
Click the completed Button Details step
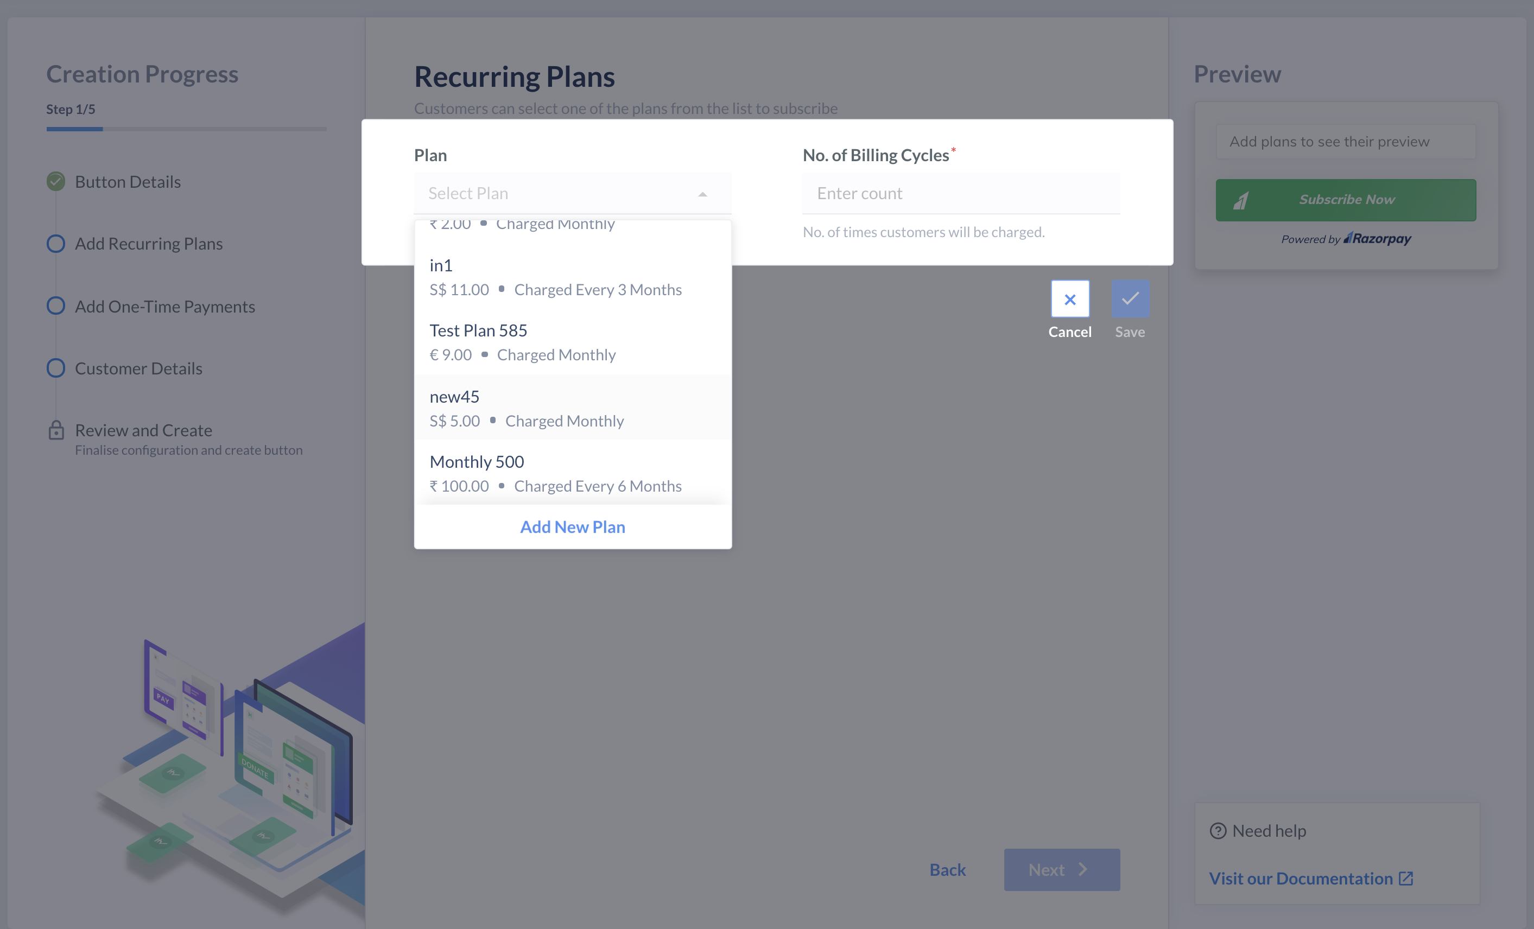pos(128,181)
